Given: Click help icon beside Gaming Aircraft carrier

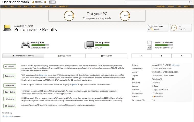Looking at the screenshot, I should click(48, 48).
